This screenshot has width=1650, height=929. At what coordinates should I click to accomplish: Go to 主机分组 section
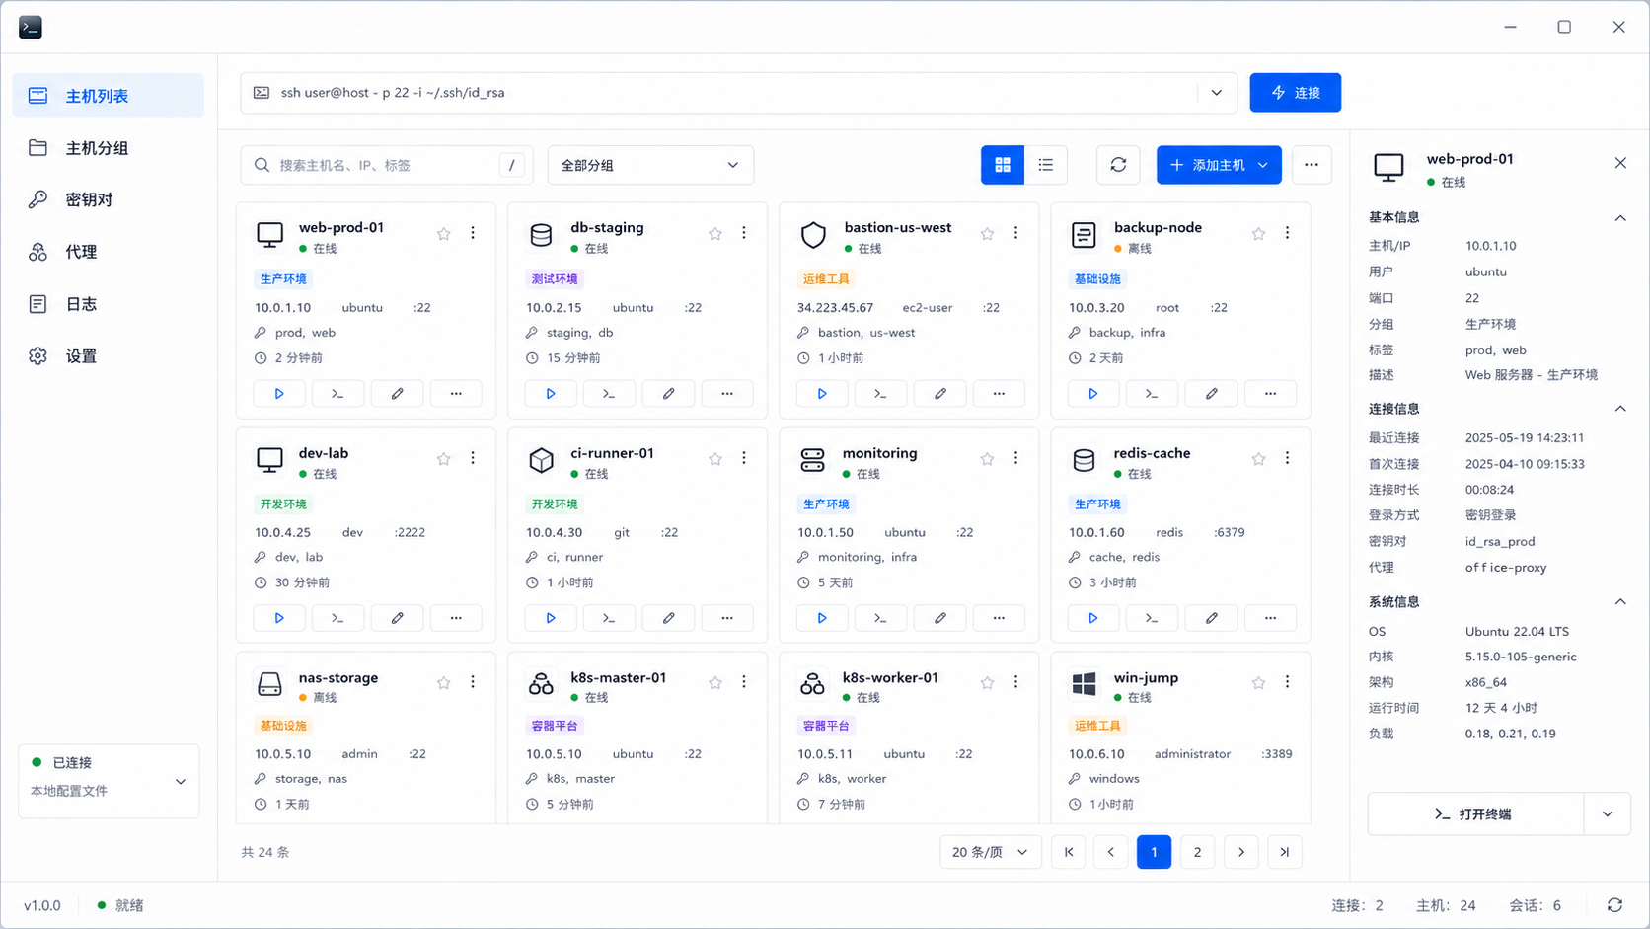point(109,148)
